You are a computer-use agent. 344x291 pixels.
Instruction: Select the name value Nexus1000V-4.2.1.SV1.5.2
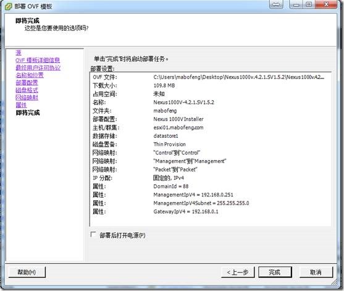[183, 103]
